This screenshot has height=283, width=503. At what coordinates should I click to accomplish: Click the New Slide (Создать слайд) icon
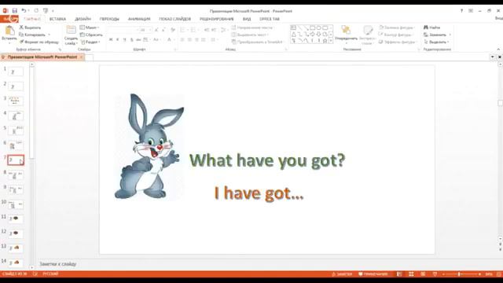[71, 30]
